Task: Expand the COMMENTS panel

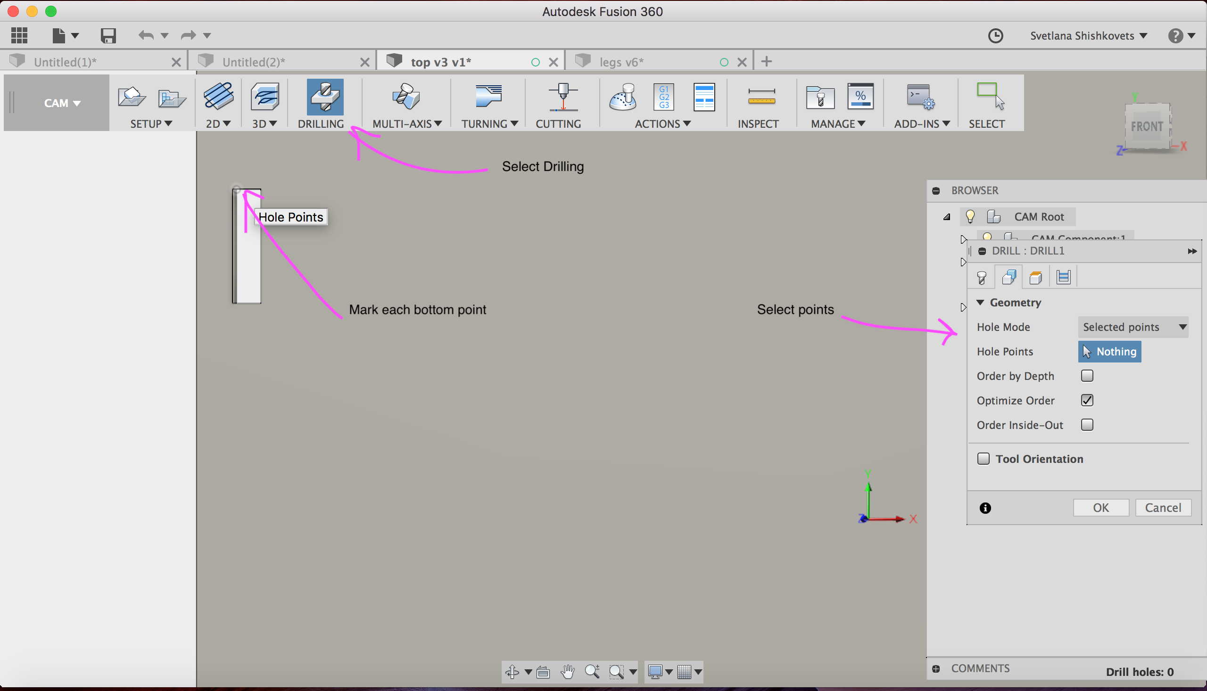Action: coord(936,669)
